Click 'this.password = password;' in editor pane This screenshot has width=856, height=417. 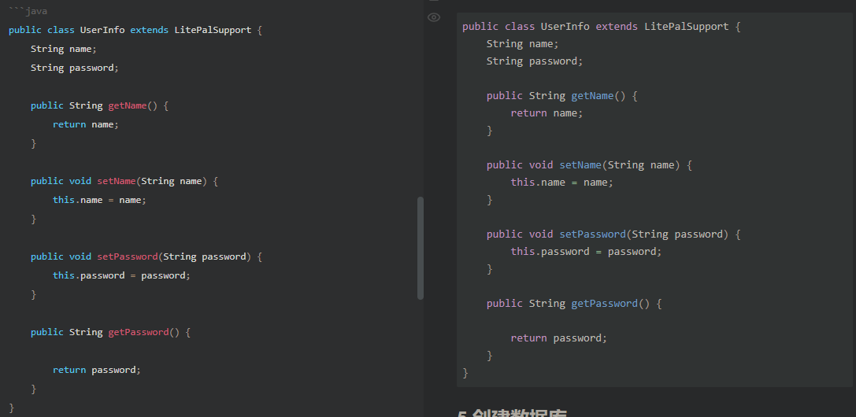pos(121,276)
